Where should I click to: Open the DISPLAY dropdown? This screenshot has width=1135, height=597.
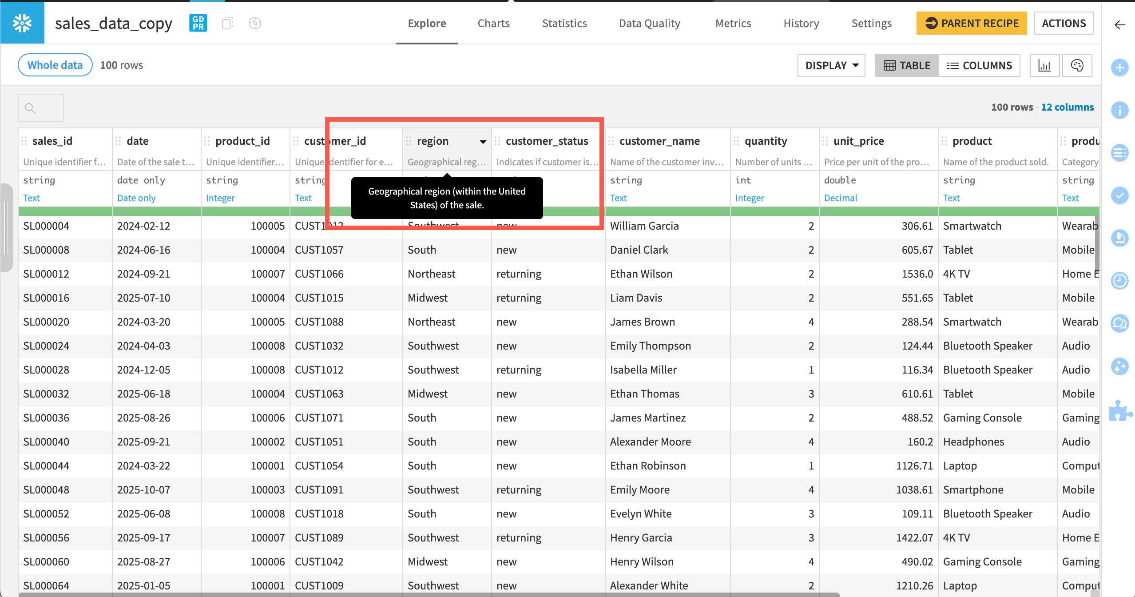[x=831, y=65]
